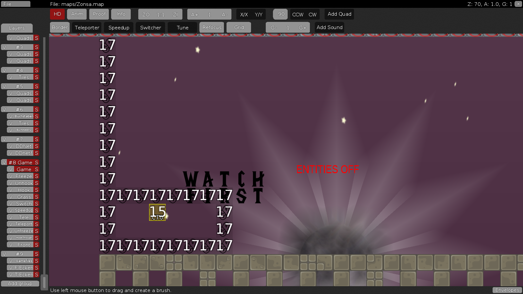Rotate the brush clockwise with CW
The height and width of the screenshot is (294, 523).
pyautogui.click(x=312, y=14)
